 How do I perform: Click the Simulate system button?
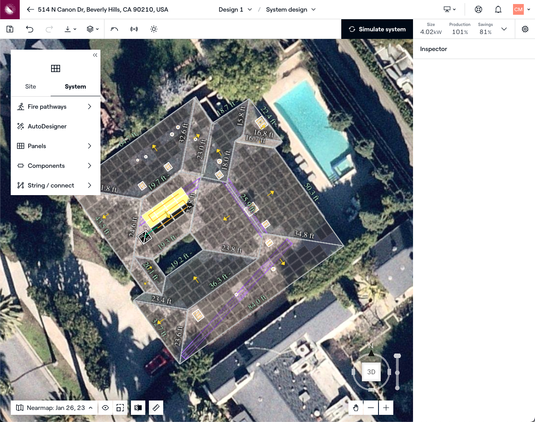[377, 29]
